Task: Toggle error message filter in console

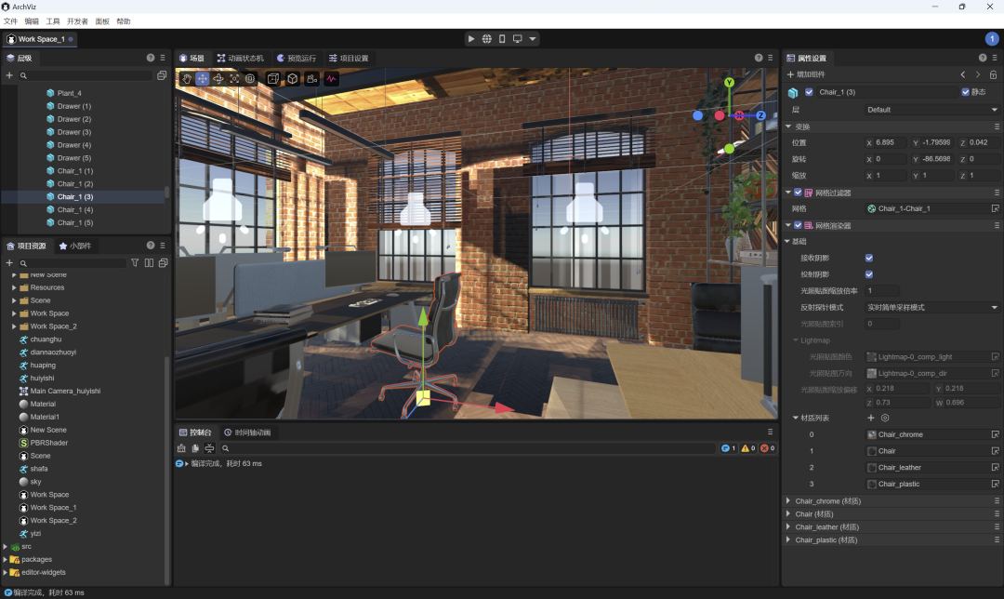Action: 767,448
